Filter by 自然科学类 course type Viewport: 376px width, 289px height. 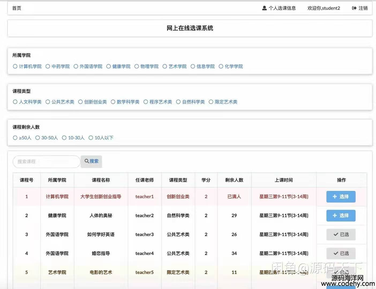coord(178,102)
